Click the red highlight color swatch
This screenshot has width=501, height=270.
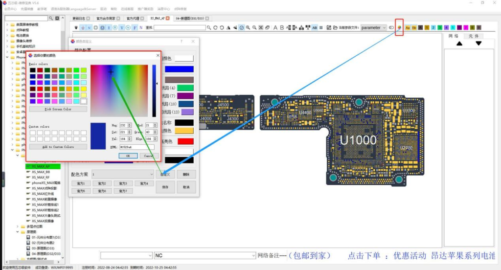(x=185, y=141)
